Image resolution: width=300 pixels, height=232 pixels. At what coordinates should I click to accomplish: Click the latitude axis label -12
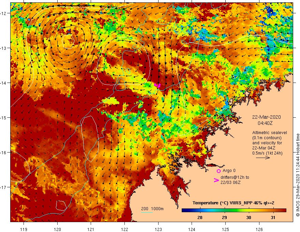(3, 13)
